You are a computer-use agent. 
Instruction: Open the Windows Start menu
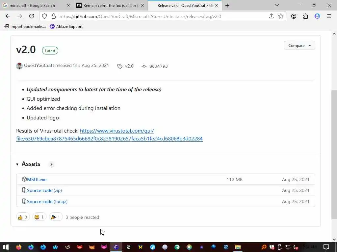pyautogui.click(x=6, y=247)
